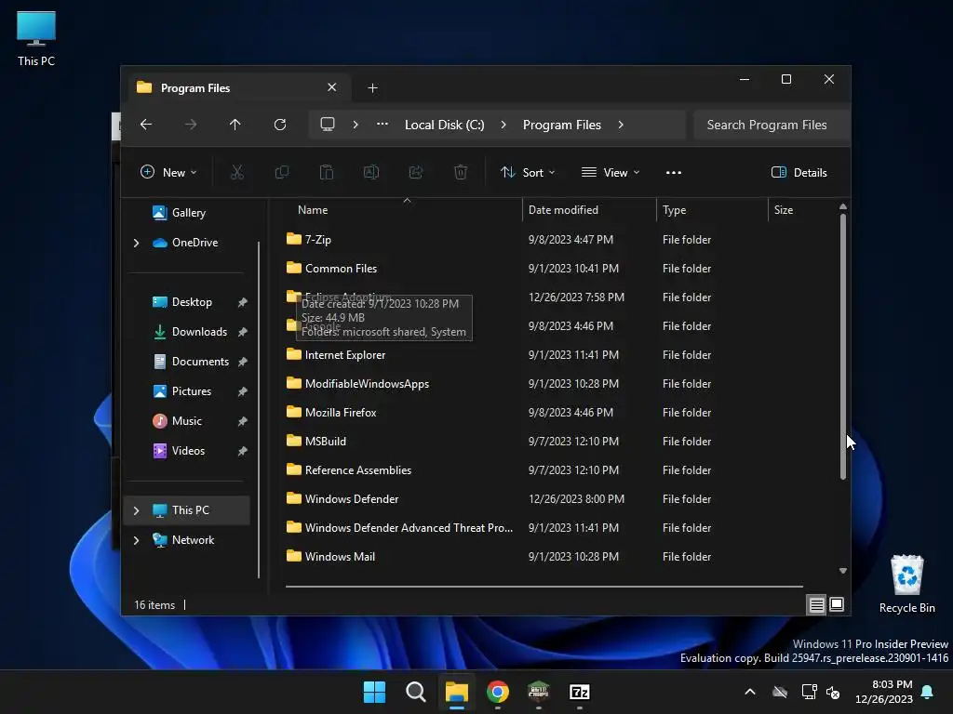Open Desktop in Quick access
Viewport: 953px width, 714px height.
192,302
